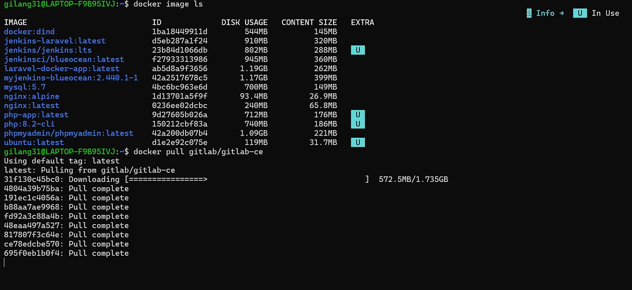Viewport: 632px width, 290px height.
Task: Click the U badge for php:8.2-cli
Action: [x=358, y=124]
